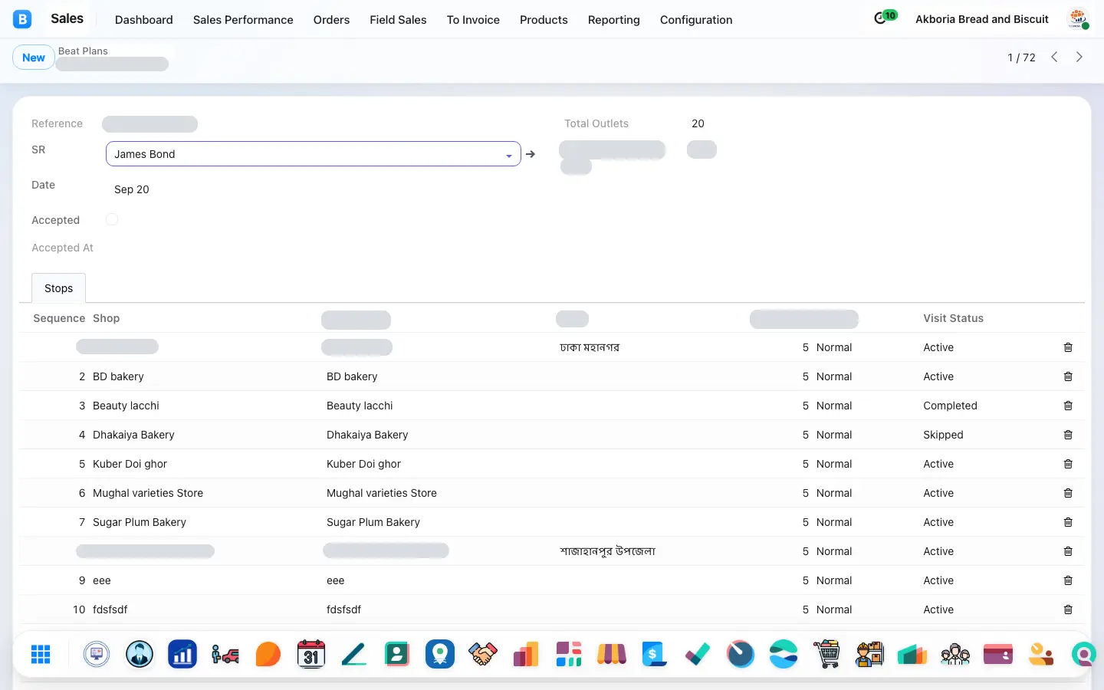Open the Configuration menu
This screenshot has height=690, width=1104.
[x=696, y=20]
